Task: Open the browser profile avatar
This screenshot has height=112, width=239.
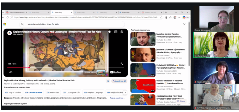Action: pyautogui.click(x=175, y=17)
